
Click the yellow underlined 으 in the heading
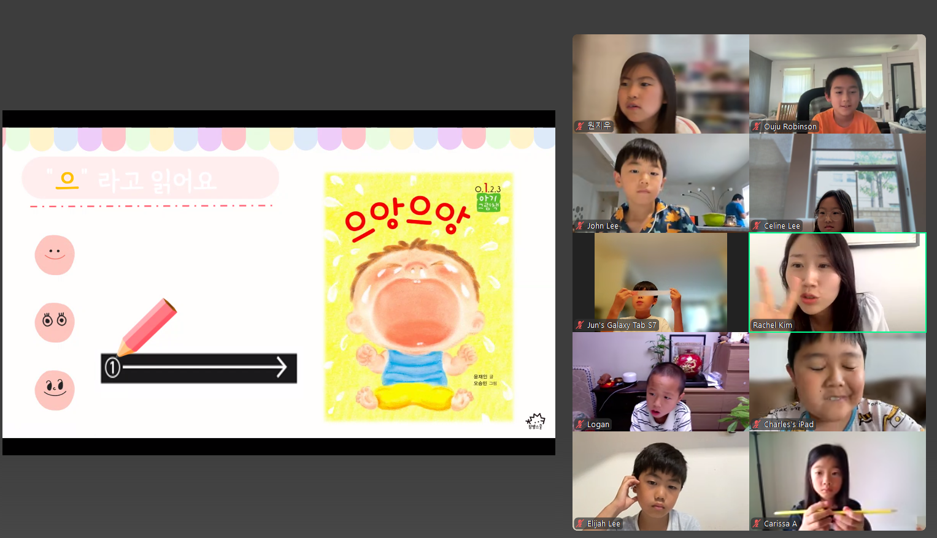tap(67, 180)
